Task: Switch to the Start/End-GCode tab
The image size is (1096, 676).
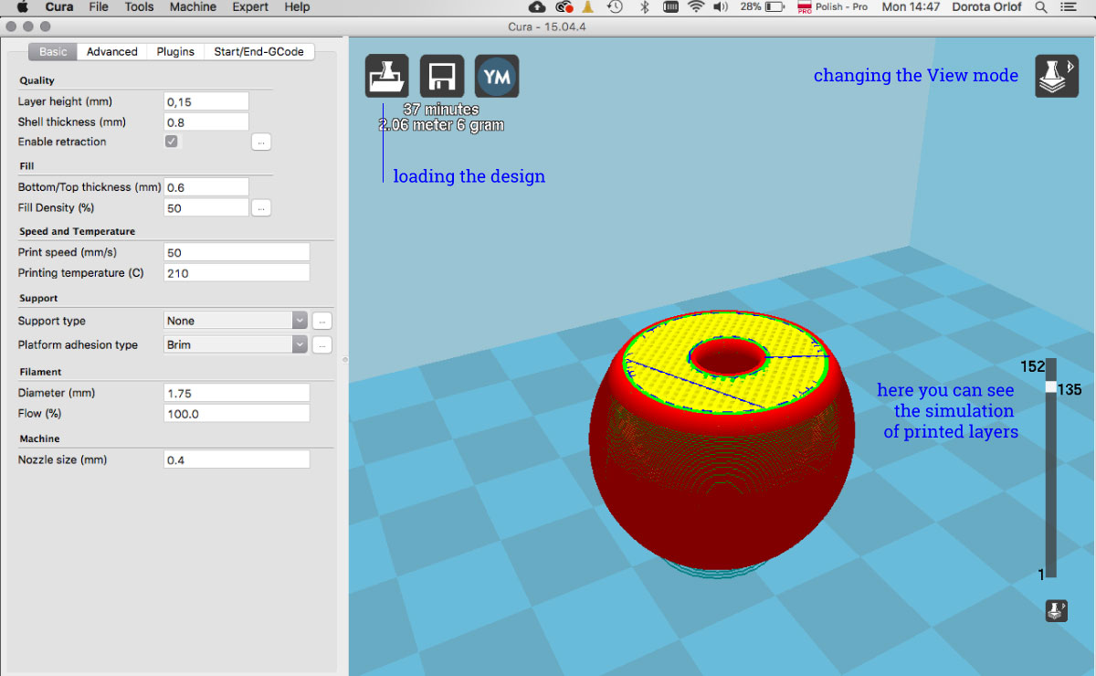Action: point(259,52)
